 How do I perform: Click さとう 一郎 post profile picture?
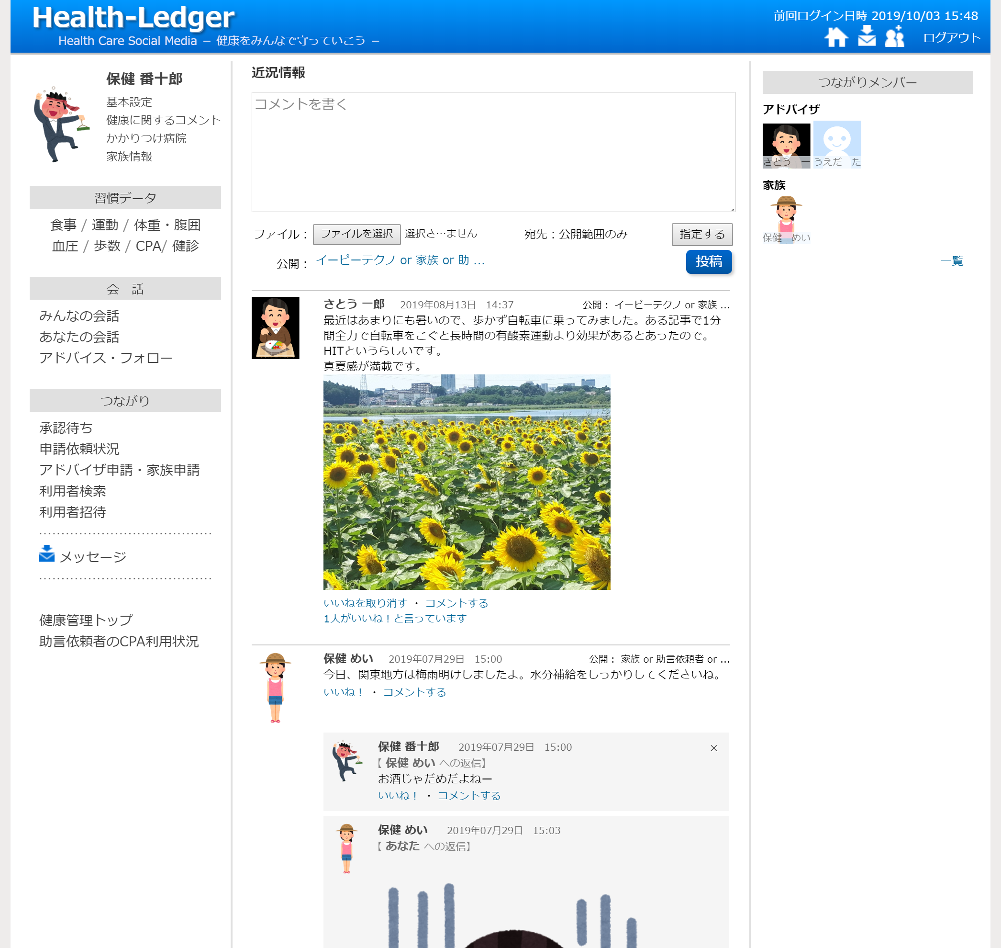(275, 327)
